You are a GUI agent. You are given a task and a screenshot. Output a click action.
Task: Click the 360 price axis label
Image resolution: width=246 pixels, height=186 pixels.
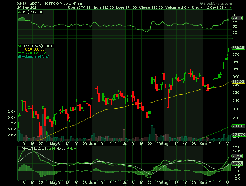pos(236,62)
